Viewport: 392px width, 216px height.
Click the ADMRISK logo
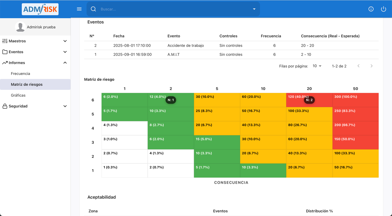[x=40, y=9]
